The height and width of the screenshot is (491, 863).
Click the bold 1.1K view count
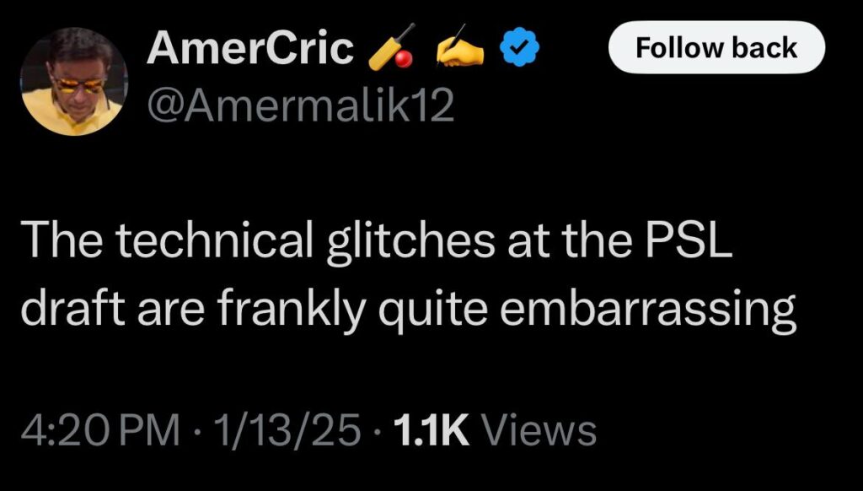click(432, 430)
